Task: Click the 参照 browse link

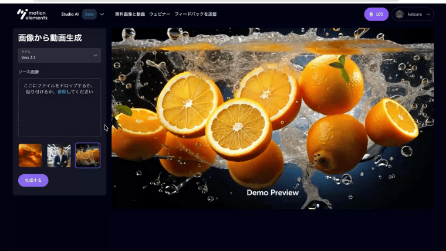Action: point(62,92)
